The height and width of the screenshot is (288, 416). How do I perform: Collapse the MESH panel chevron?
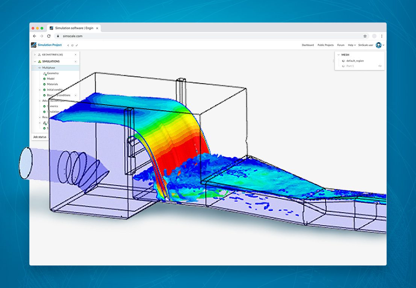338,55
